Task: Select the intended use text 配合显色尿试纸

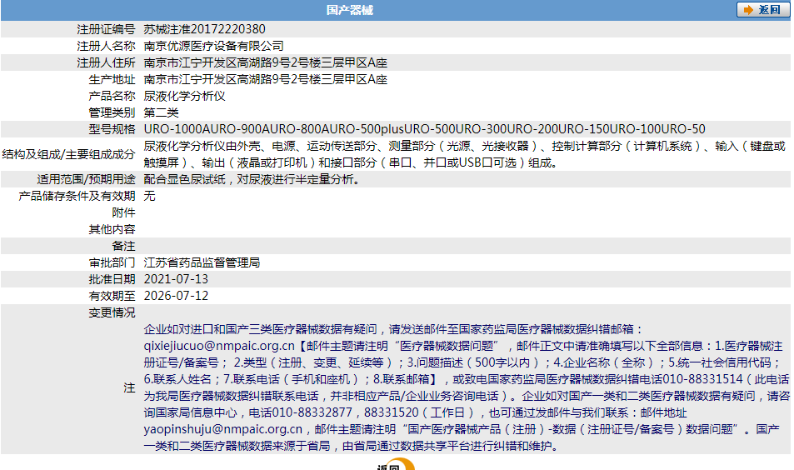Action: click(252, 179)
